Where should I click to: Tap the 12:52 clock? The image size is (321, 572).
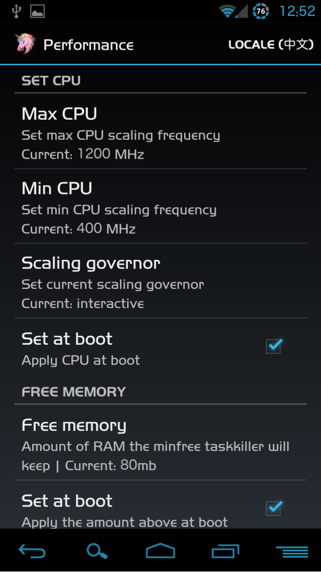tap(297, 11)
